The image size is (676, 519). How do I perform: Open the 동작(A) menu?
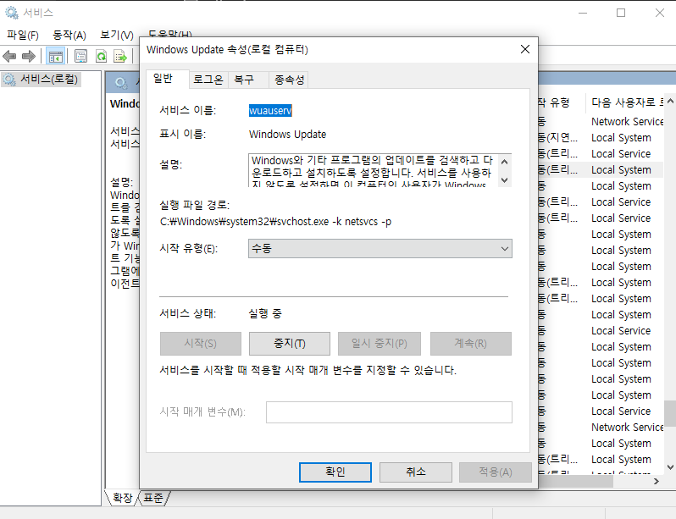pos(69,35)
